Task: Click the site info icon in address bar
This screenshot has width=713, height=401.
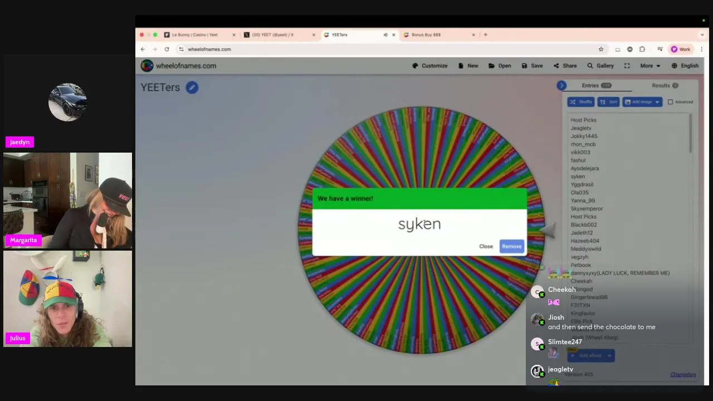Action: click(x=181, y=49)
